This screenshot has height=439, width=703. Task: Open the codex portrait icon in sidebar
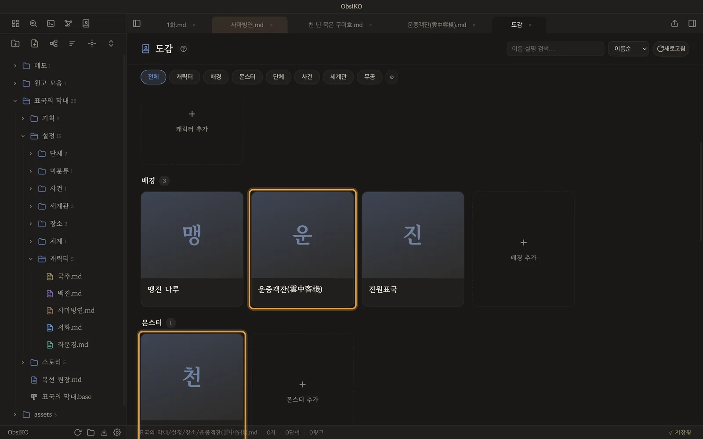(86, 23)
